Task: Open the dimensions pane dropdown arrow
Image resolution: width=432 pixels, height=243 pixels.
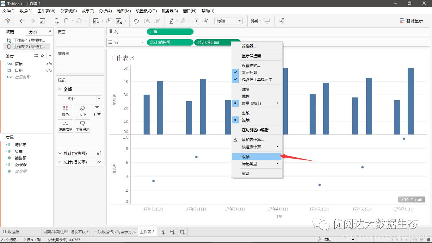Action: (50, 56)
